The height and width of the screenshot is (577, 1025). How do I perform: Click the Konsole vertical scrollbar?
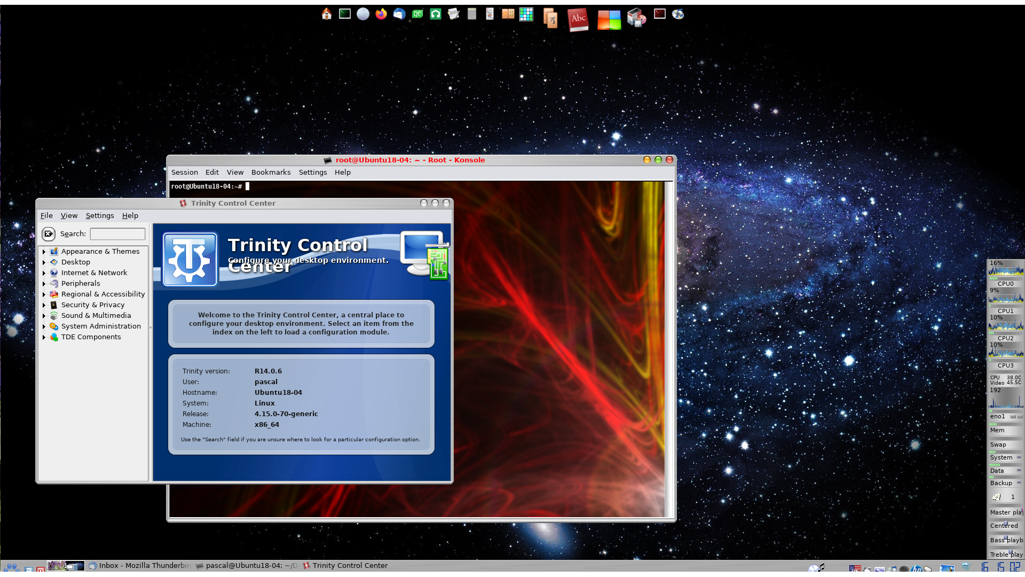point(669,349)
